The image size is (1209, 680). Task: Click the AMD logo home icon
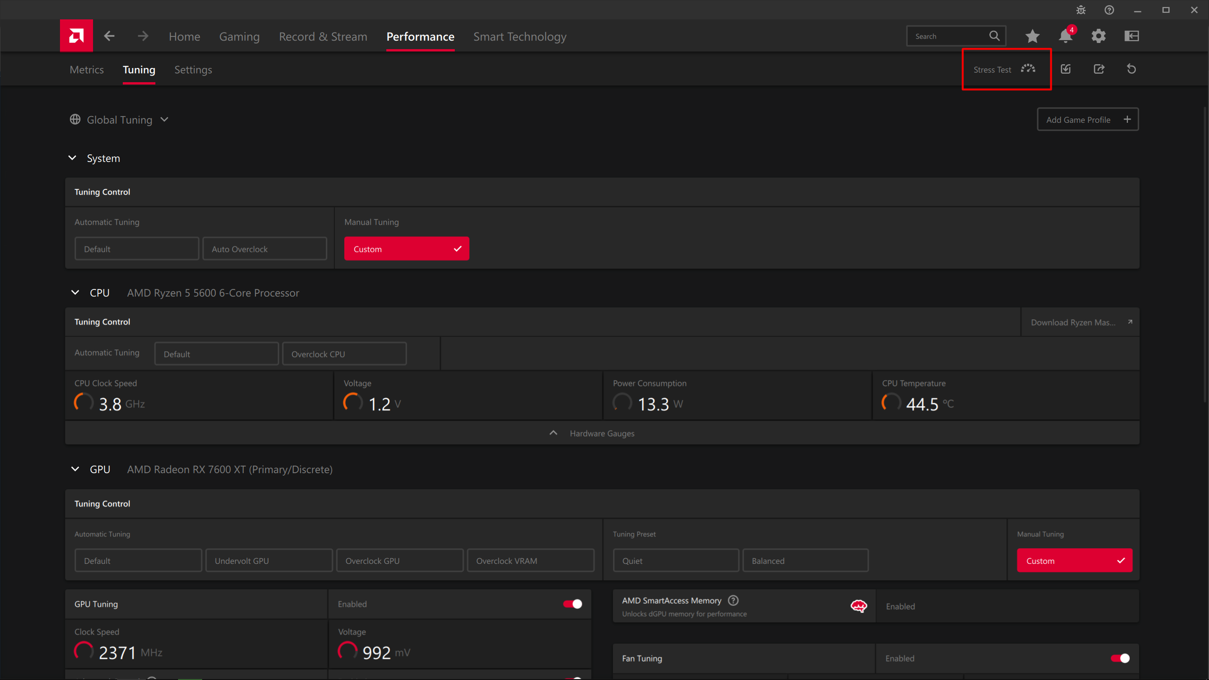76,36
